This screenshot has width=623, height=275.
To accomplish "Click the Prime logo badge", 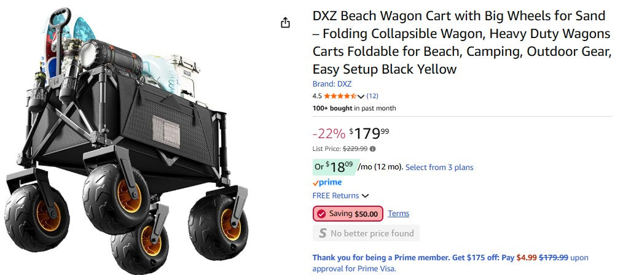I will [327, 182].
